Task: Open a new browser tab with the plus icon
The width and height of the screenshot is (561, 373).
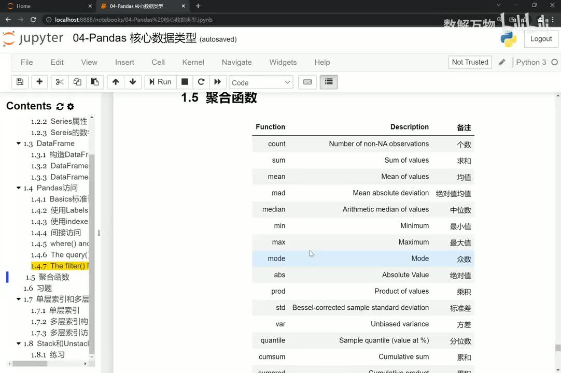Action: click(x=198, y=6)
